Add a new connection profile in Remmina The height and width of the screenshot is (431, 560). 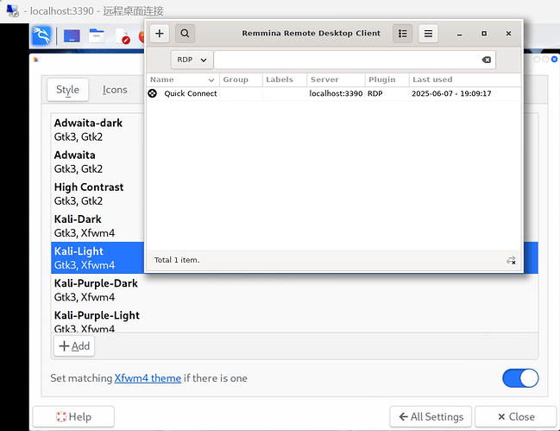coord(160,34)
